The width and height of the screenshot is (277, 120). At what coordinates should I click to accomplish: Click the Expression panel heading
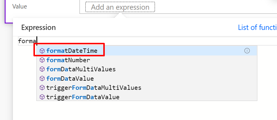coord(38,28)
